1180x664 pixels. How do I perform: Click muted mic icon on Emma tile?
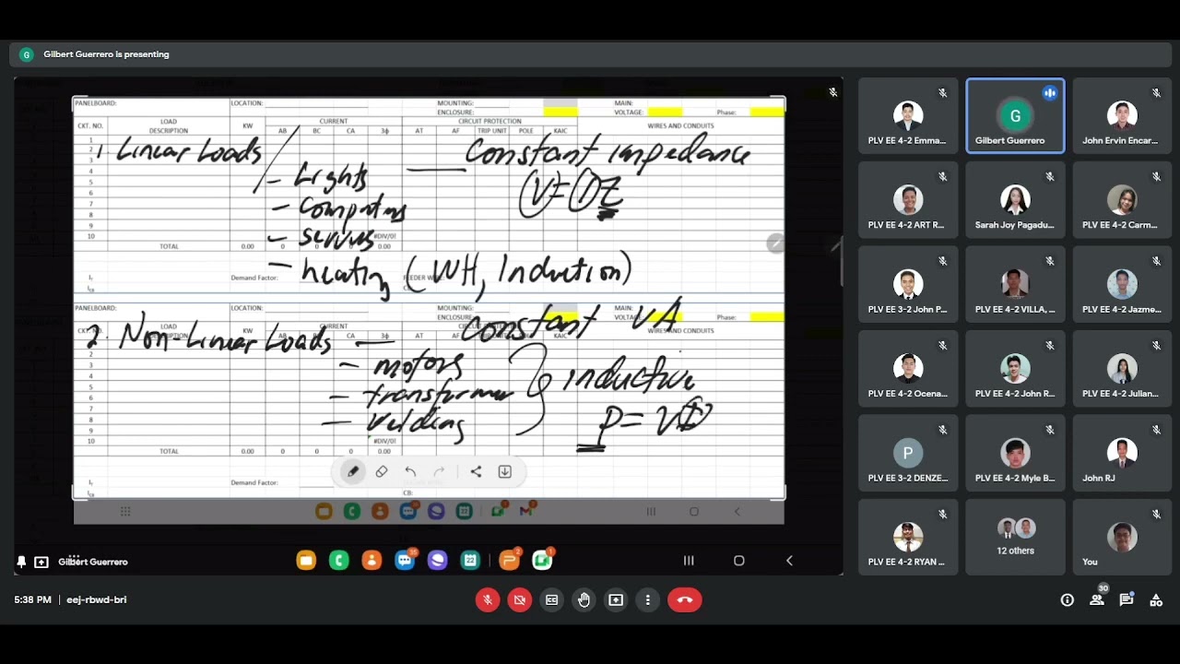(942, 93)
